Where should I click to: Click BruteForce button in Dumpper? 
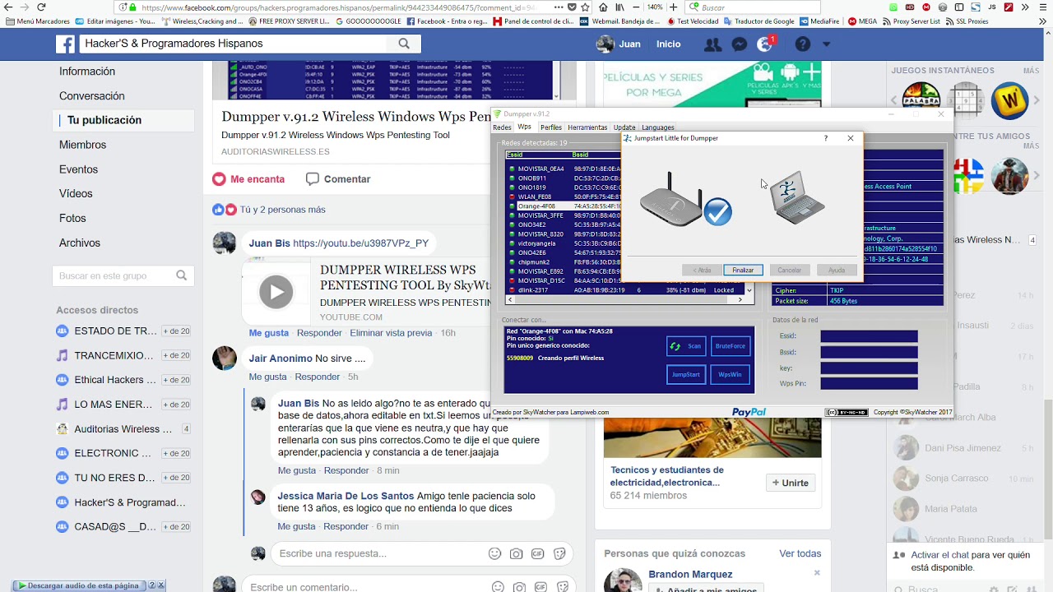[731, 346]
